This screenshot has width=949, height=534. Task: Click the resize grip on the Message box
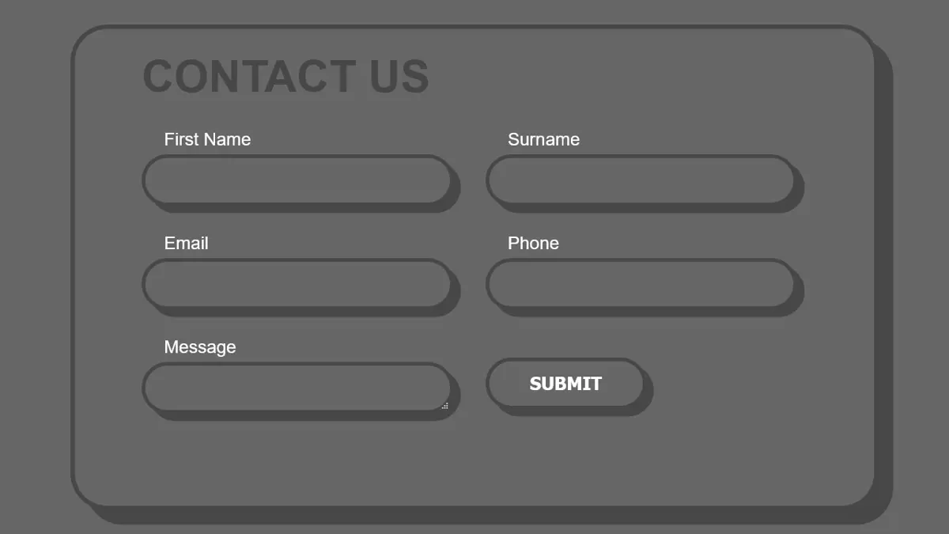pos(445,405)
